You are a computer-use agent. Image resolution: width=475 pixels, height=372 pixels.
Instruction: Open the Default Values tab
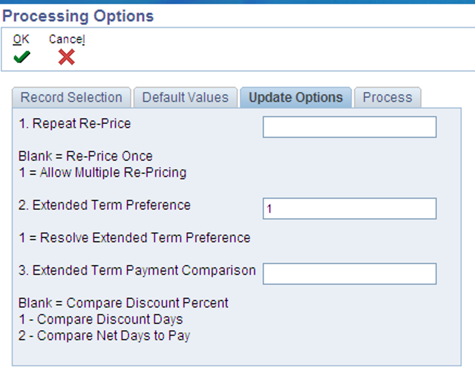click(x=185, y=98)
